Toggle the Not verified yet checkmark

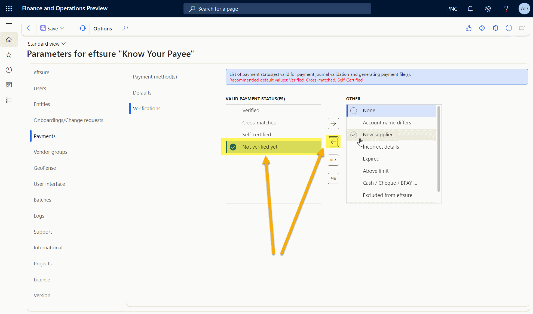[x=233, y=147]
